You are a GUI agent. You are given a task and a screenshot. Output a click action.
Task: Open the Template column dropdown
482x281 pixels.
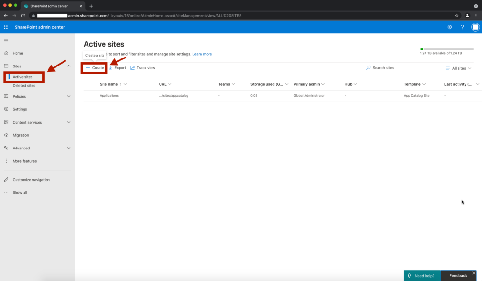pos(424,84)
